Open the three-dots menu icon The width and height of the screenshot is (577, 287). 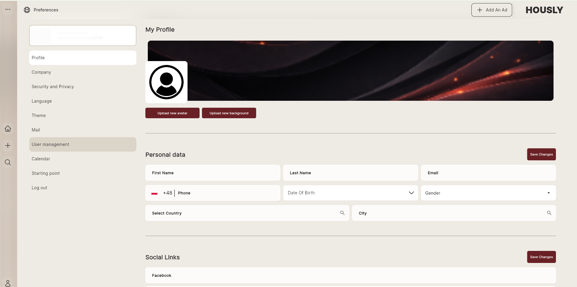(8, 9)
